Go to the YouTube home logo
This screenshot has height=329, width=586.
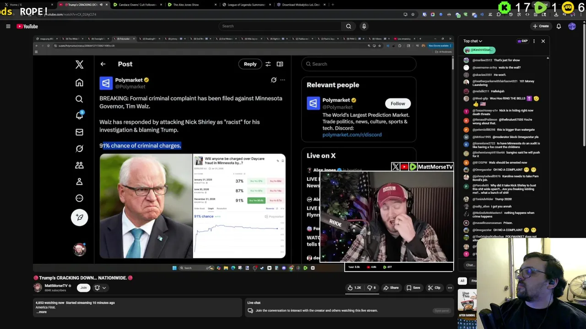(x=27, y=26)
